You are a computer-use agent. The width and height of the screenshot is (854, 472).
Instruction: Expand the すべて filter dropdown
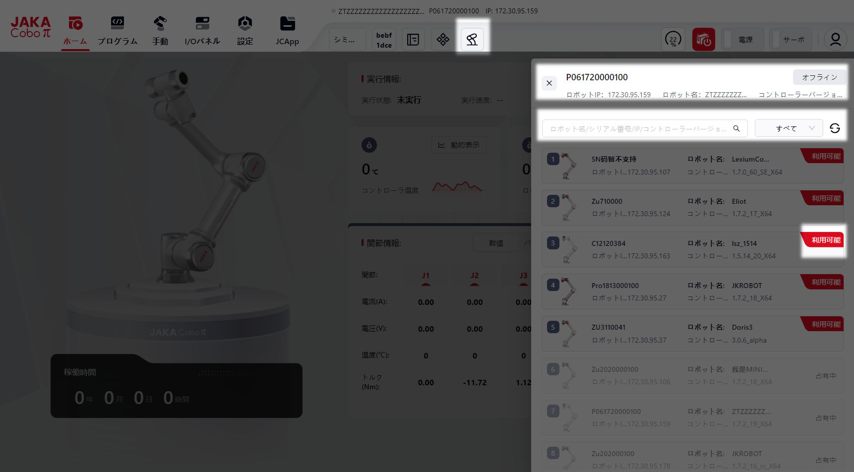coord(789,128)
